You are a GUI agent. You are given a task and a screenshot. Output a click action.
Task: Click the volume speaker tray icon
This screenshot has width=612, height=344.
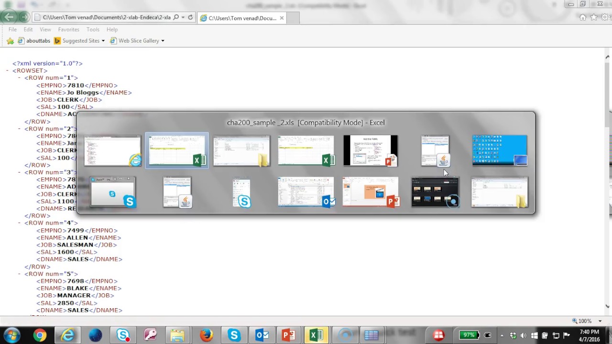pyautogui.click(x=524, y=335)
